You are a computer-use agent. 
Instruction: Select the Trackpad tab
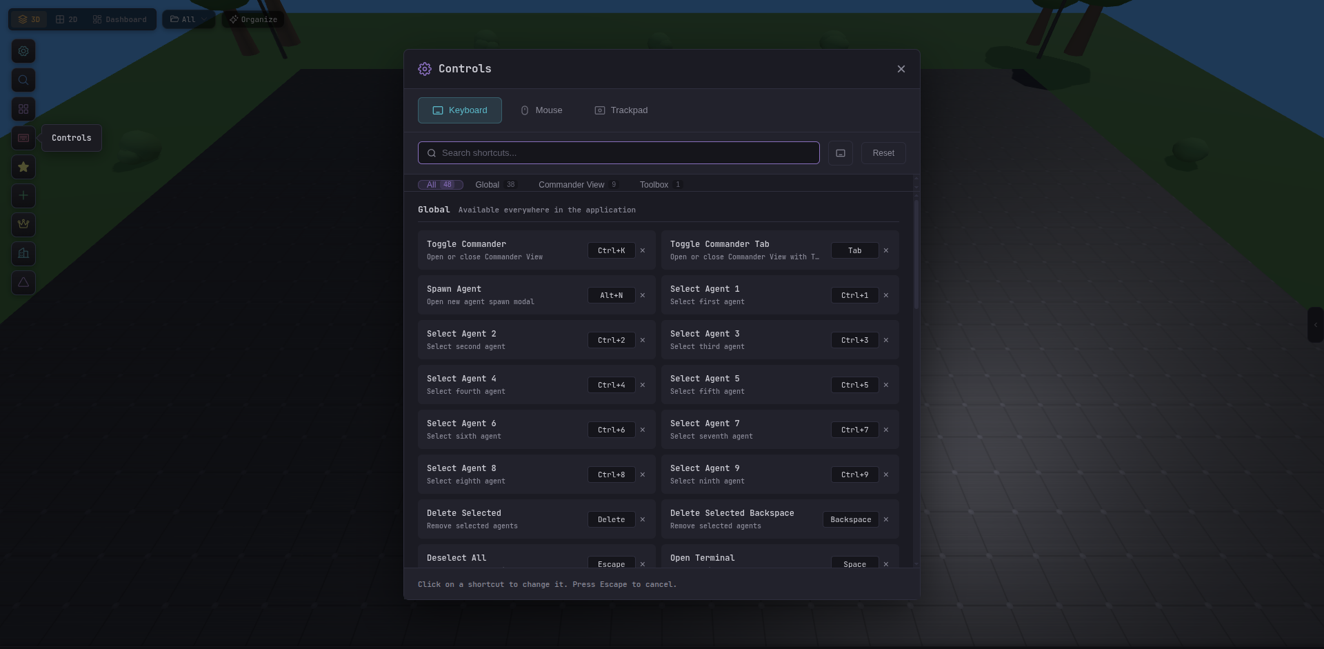click(621, 110)
